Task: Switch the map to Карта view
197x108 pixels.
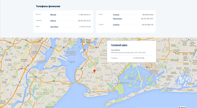Action: click(x=189, y=39)
